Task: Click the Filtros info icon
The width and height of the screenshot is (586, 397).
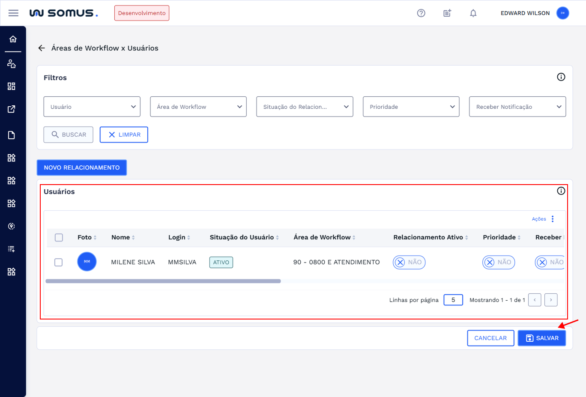Action: pos(561,77)
